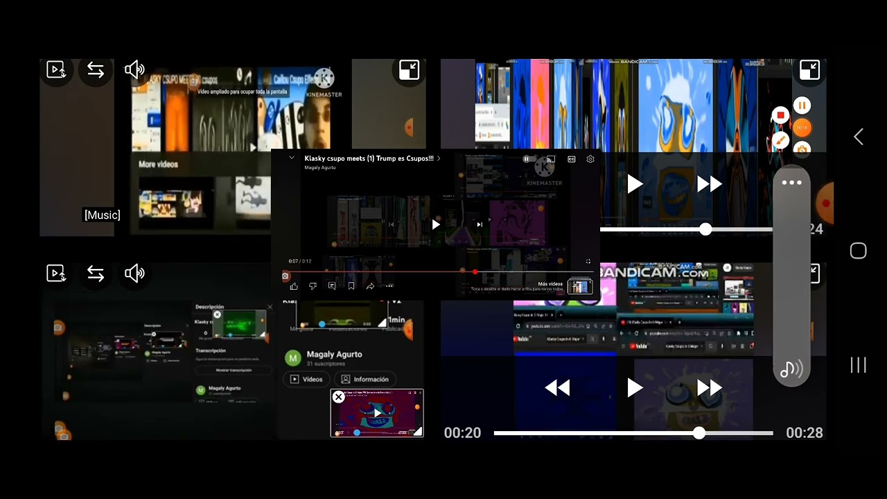Open the title 'Klasky csupo meets (1) Trump es Csupos!!!'

[x=369, y=159]
